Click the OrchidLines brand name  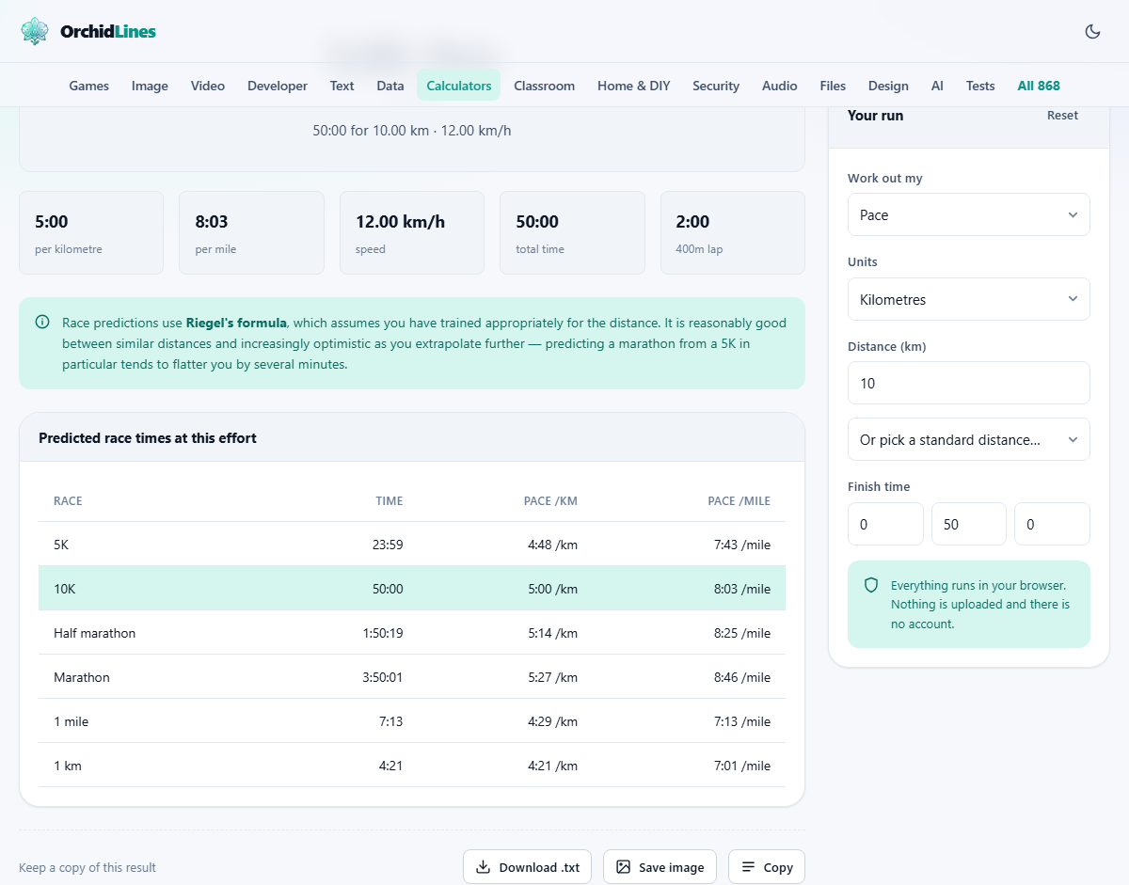108,31
